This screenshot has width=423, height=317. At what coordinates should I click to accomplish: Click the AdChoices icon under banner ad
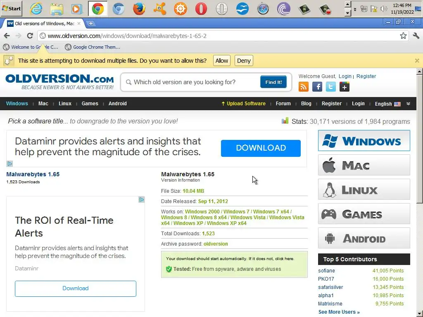click(x=10, y=163)
